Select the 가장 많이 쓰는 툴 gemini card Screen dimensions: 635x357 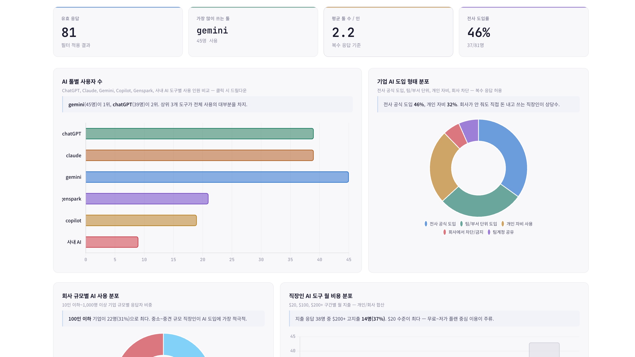pos(253,32)
